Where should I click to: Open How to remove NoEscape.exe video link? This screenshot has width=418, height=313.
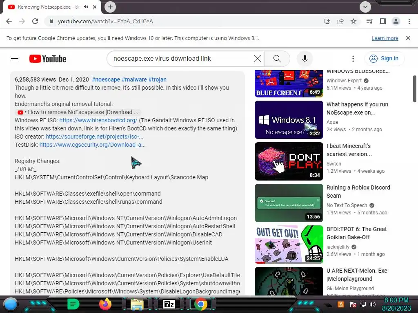tap(78, 112)
